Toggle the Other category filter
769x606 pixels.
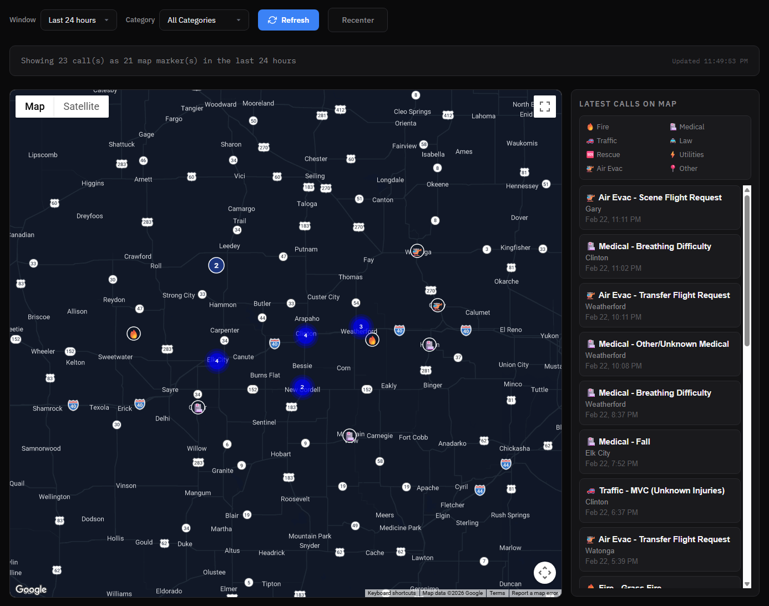pos(672,168)
